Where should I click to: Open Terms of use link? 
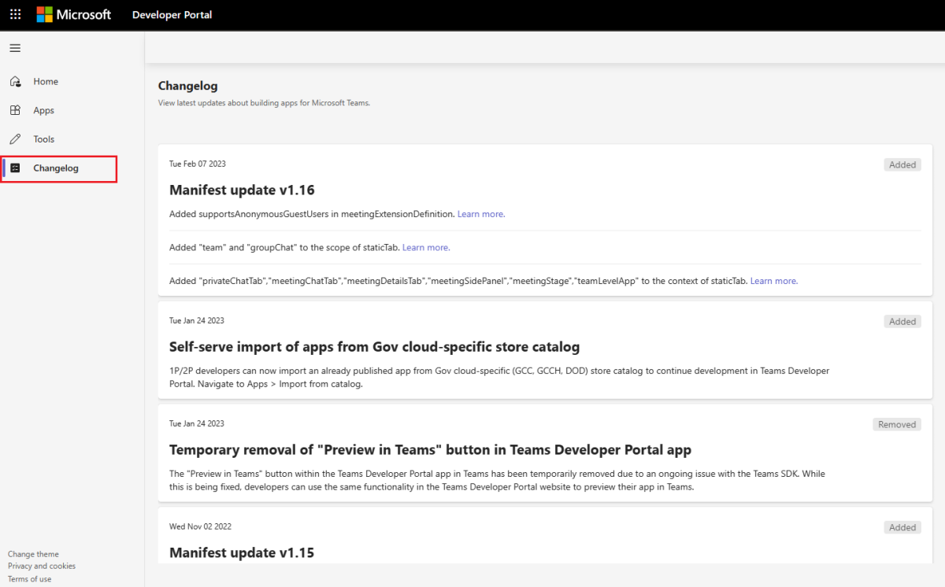pyautogui.click(x=30, y=579)
